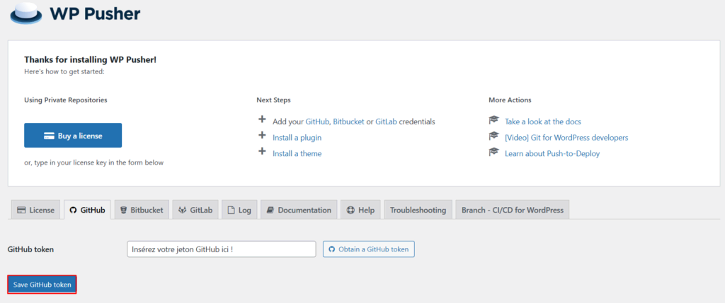Open the License tab

tap(36, 210)
